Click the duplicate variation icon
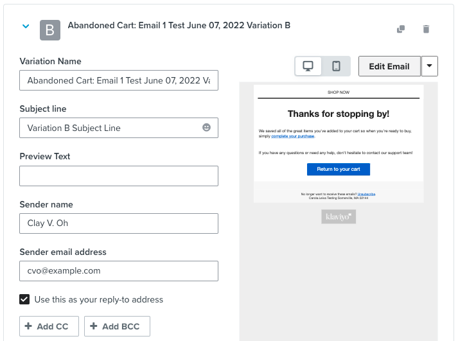458x341 pixels. pyautogui.click(x=401, y=29)
